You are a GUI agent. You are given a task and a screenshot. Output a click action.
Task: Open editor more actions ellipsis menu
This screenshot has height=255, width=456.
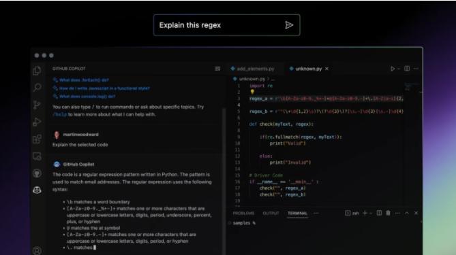point(416,69)
